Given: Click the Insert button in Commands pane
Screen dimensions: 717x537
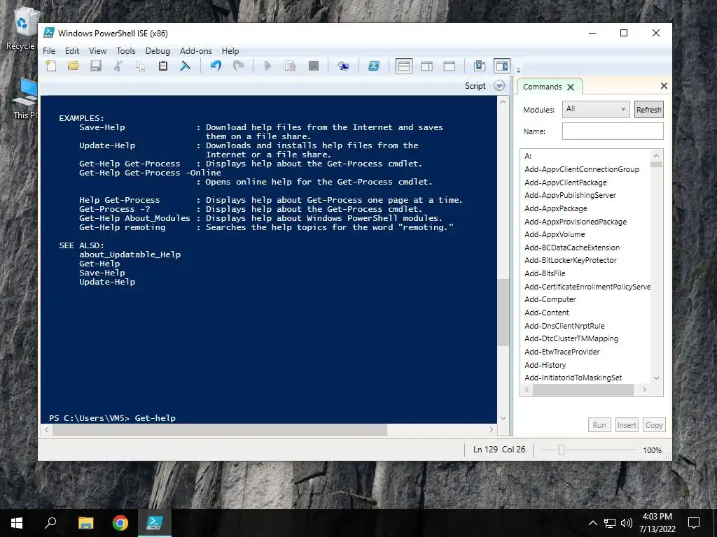Looking at the screenshot, I should (x=627, y=425).
